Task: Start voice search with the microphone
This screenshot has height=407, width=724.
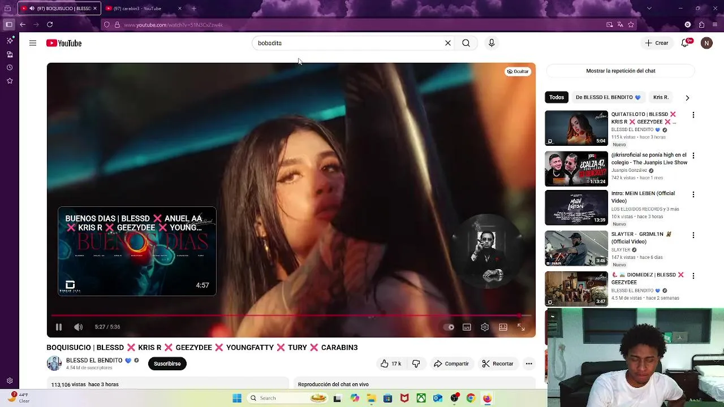Action: [x=492, y=43]
